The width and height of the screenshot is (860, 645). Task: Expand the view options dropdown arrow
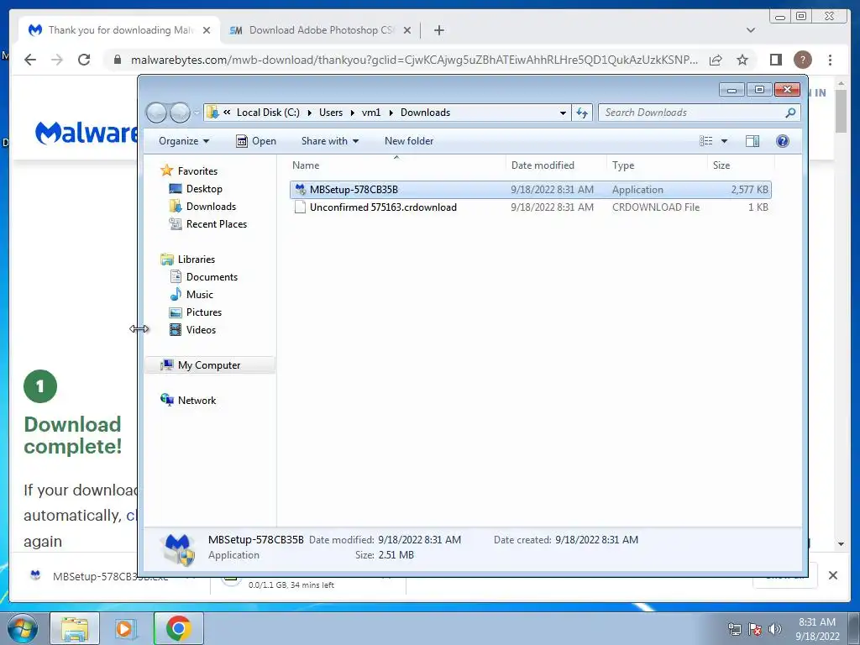click(x=724, y=141)
